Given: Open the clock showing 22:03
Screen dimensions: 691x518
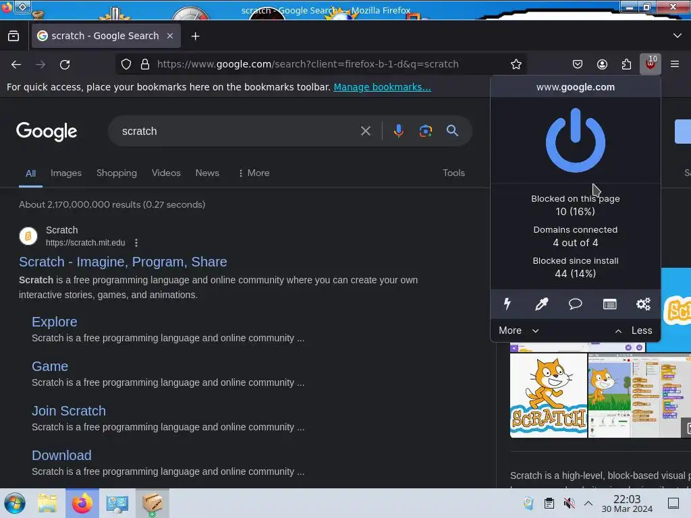Looking at the screenshot, I should coord(627,503).
